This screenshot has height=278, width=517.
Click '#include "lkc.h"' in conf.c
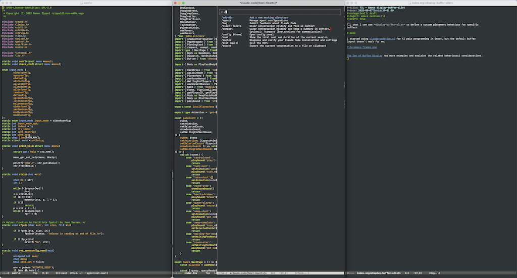tap(13, 55)
